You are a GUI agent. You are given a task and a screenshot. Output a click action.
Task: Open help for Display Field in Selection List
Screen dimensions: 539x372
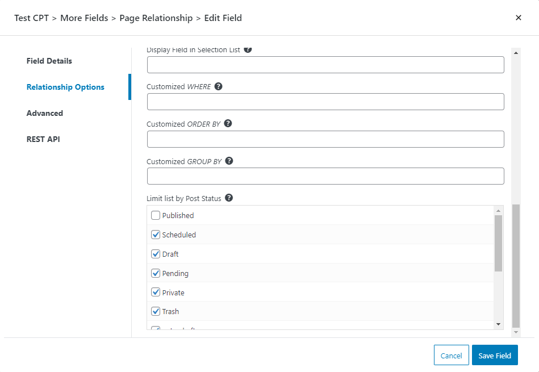click(248, 49)
